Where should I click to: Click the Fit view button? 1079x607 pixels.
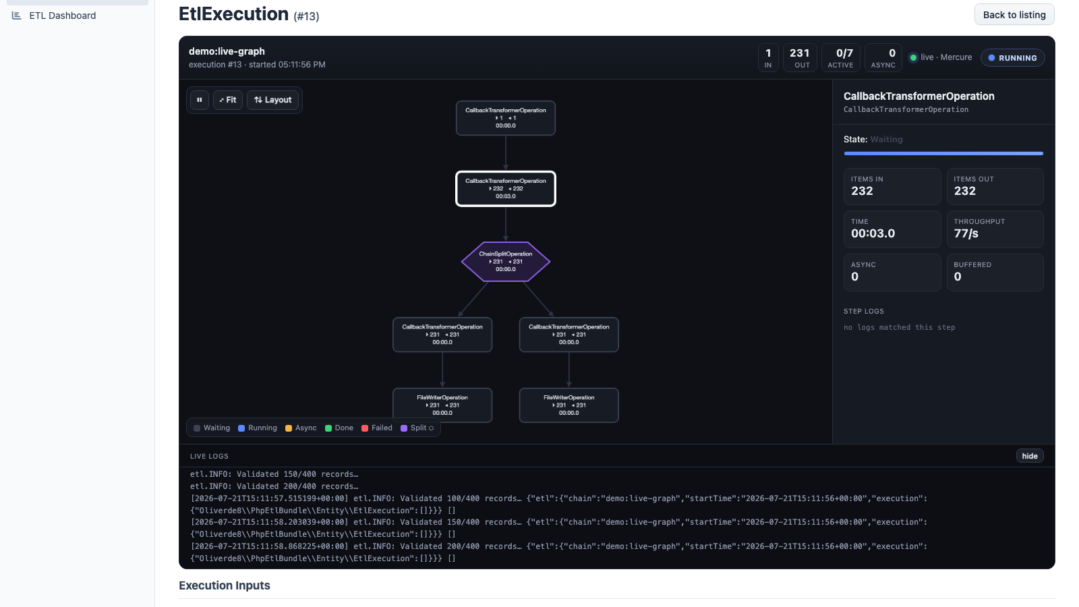click(x=228, y=100)
